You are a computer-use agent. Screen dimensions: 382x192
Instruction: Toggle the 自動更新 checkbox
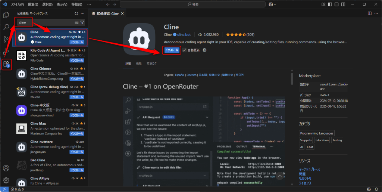click(x=184, y=50)
